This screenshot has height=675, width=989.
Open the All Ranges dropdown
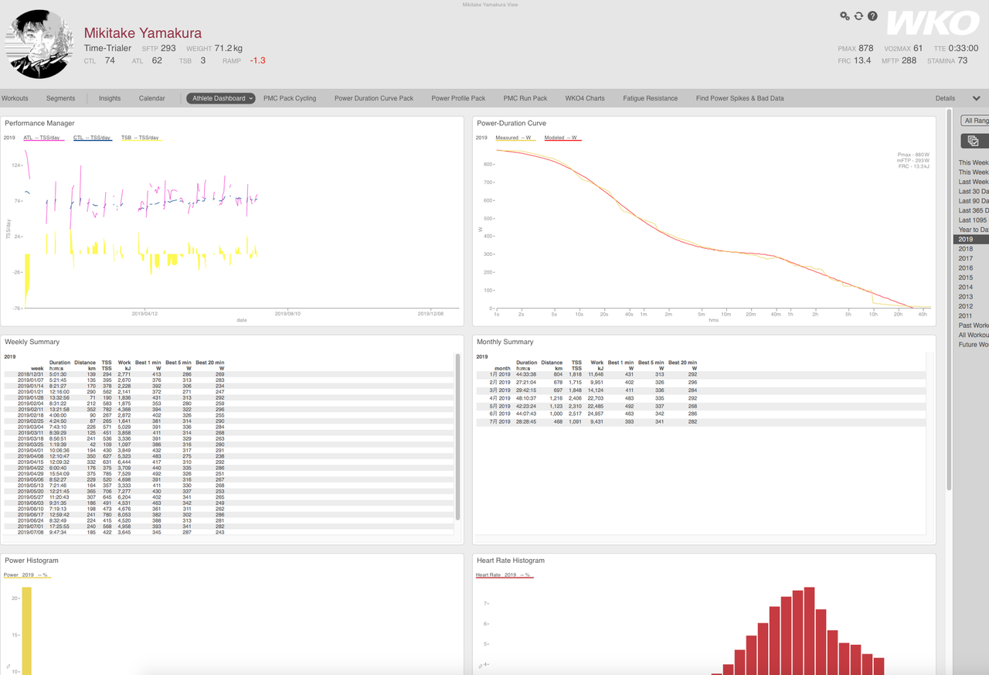point(975,121)
